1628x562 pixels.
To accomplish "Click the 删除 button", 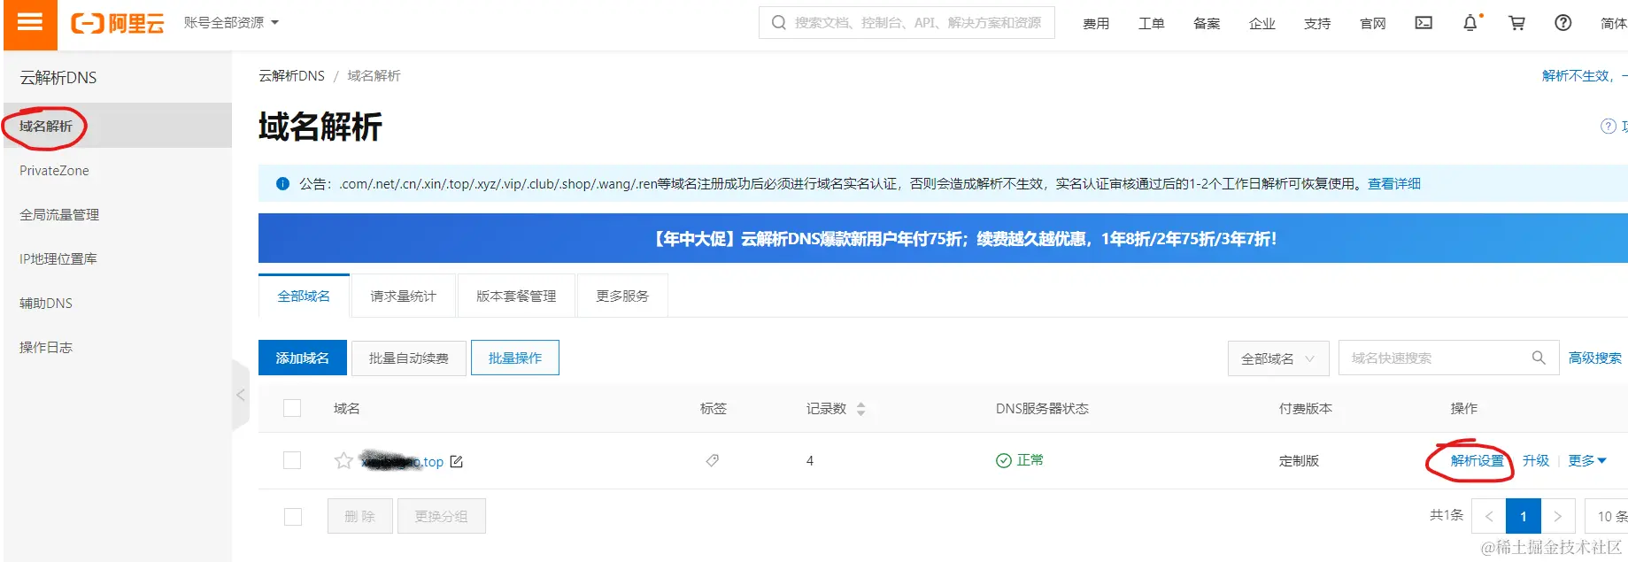I will point(359,516).
